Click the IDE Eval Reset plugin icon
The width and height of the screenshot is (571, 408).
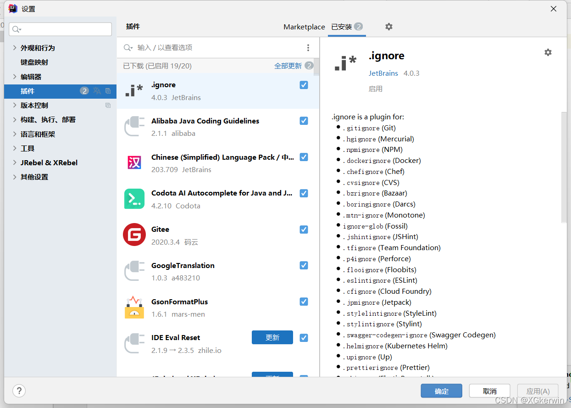coord(134,343)
